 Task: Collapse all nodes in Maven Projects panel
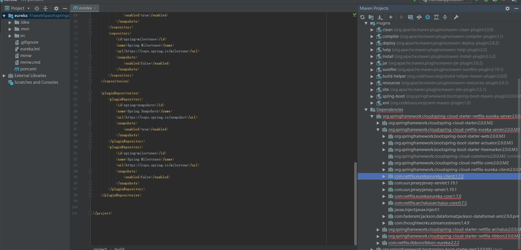click(x=445, y=17)
